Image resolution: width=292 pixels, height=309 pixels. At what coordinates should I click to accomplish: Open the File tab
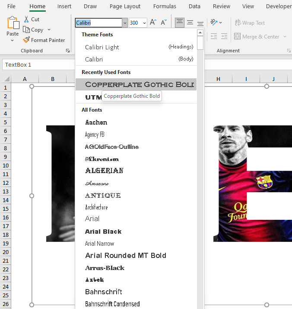11,6
